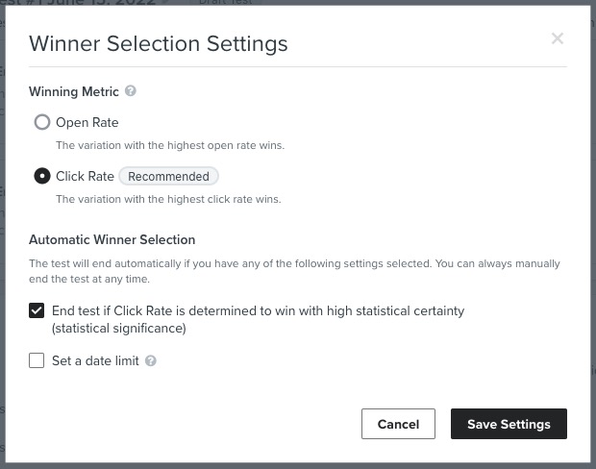
Task: Click the Recommended badge
Action: pyautogui.click(x=169, y=177)
